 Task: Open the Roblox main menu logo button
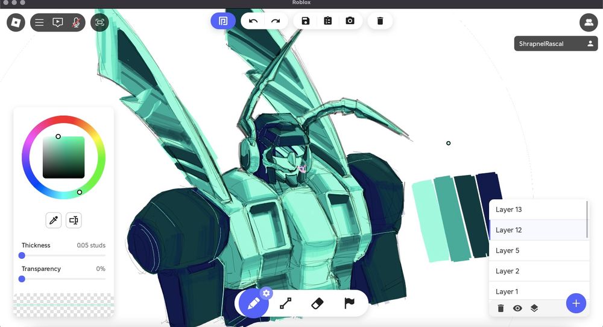point(16,22)
